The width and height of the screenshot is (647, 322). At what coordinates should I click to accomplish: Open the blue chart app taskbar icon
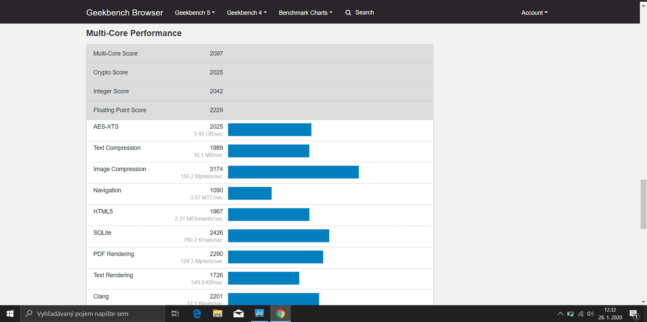point(259,314)
